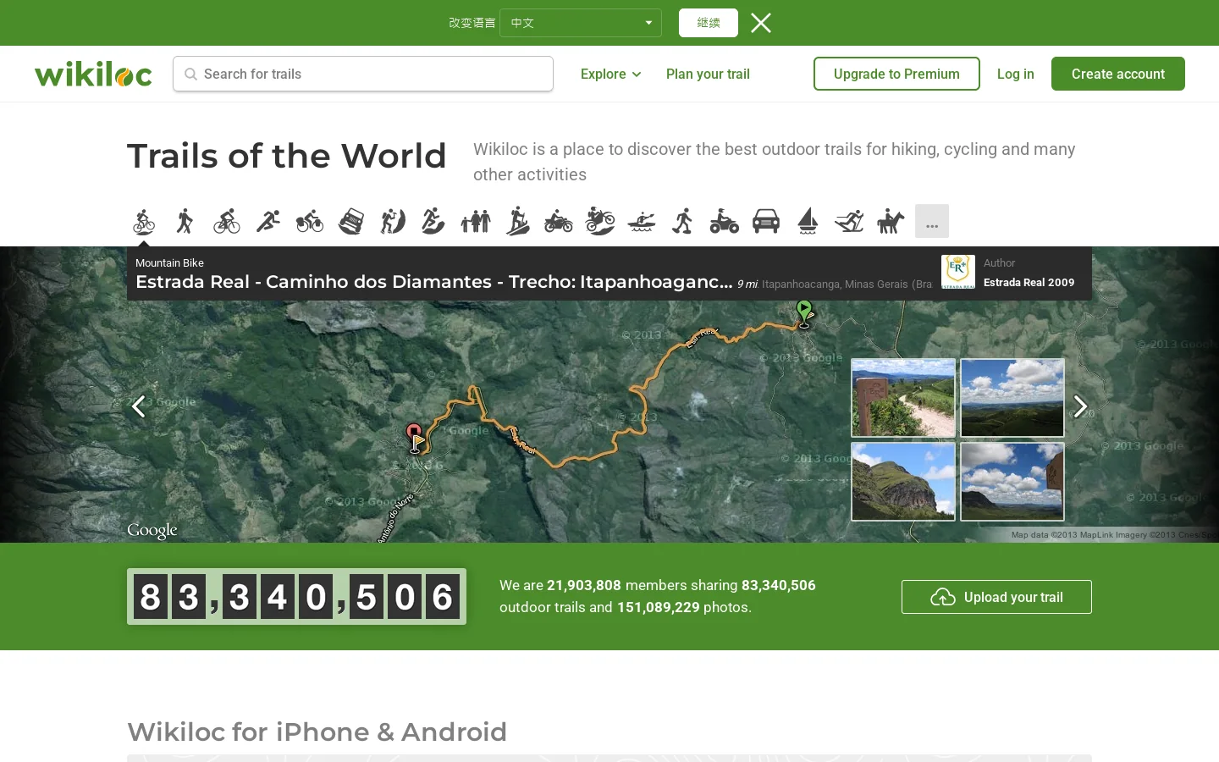
Task: Open author Estrada Real 2009 profile
Action: (x=1029, y=283)
